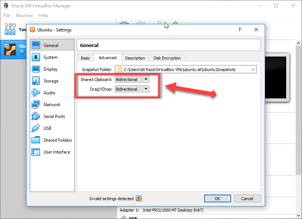Open the Serial Ports settings category
Viewport: 302px width, 219px height.
[54, 117]
